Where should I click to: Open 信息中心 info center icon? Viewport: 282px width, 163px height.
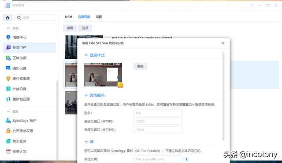click(8, 37)
